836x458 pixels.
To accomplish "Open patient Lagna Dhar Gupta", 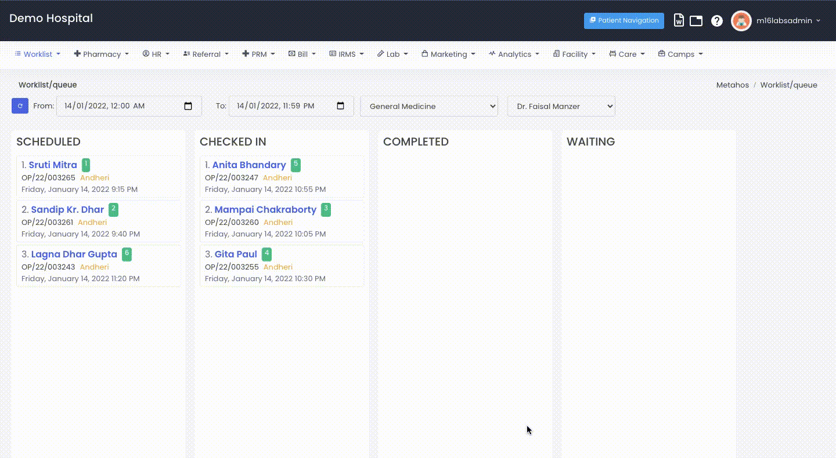I will pyautogui.click(x=74, y=254).
